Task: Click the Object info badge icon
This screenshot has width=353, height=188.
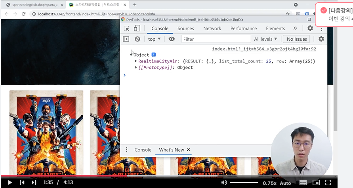Action: point(154,55)
